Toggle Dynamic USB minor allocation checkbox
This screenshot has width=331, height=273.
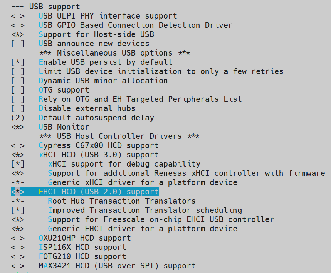pyautogui.click(x=18, y=81)
